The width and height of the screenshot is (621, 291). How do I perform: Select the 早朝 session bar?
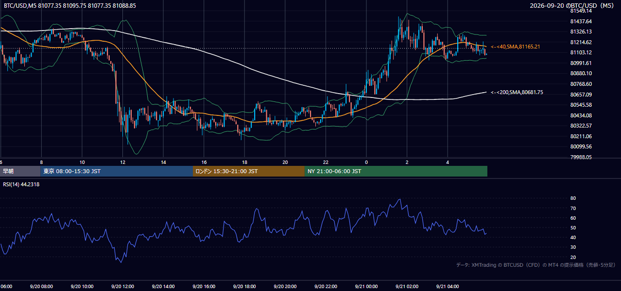[20, 171]
